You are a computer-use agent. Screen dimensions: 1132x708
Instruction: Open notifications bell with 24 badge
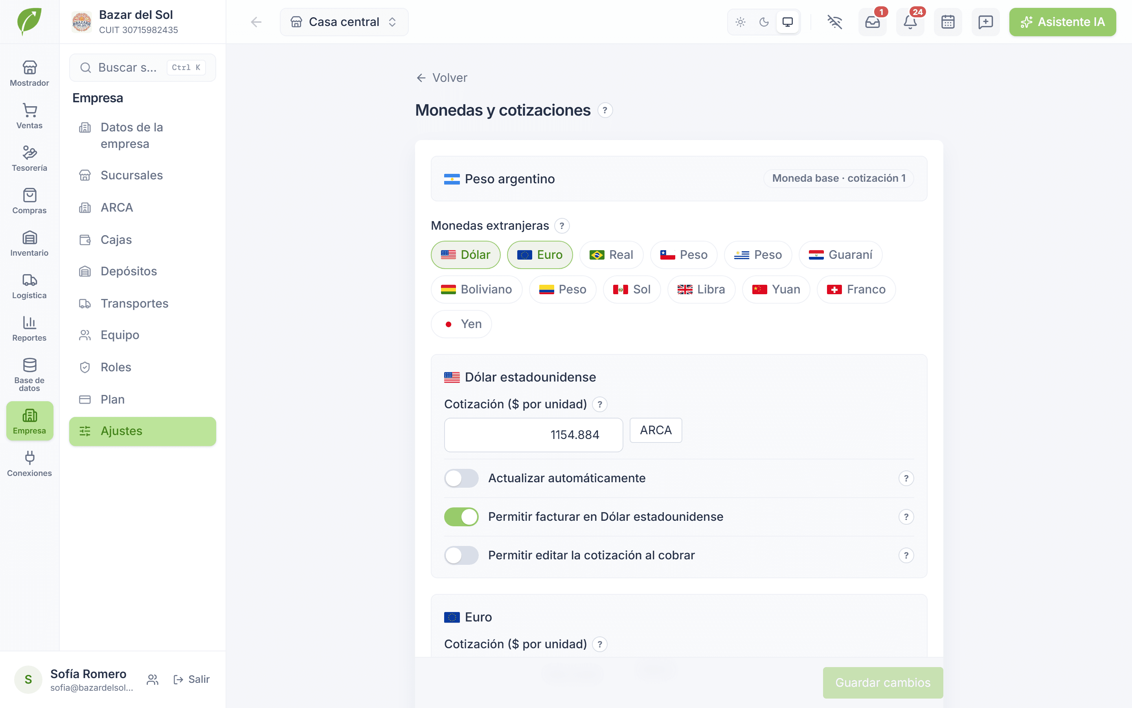(910, 22)
